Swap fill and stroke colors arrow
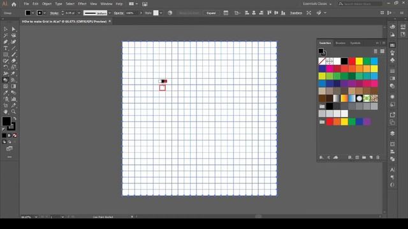The height and width of the screenshot is (229, 408). 15,119
